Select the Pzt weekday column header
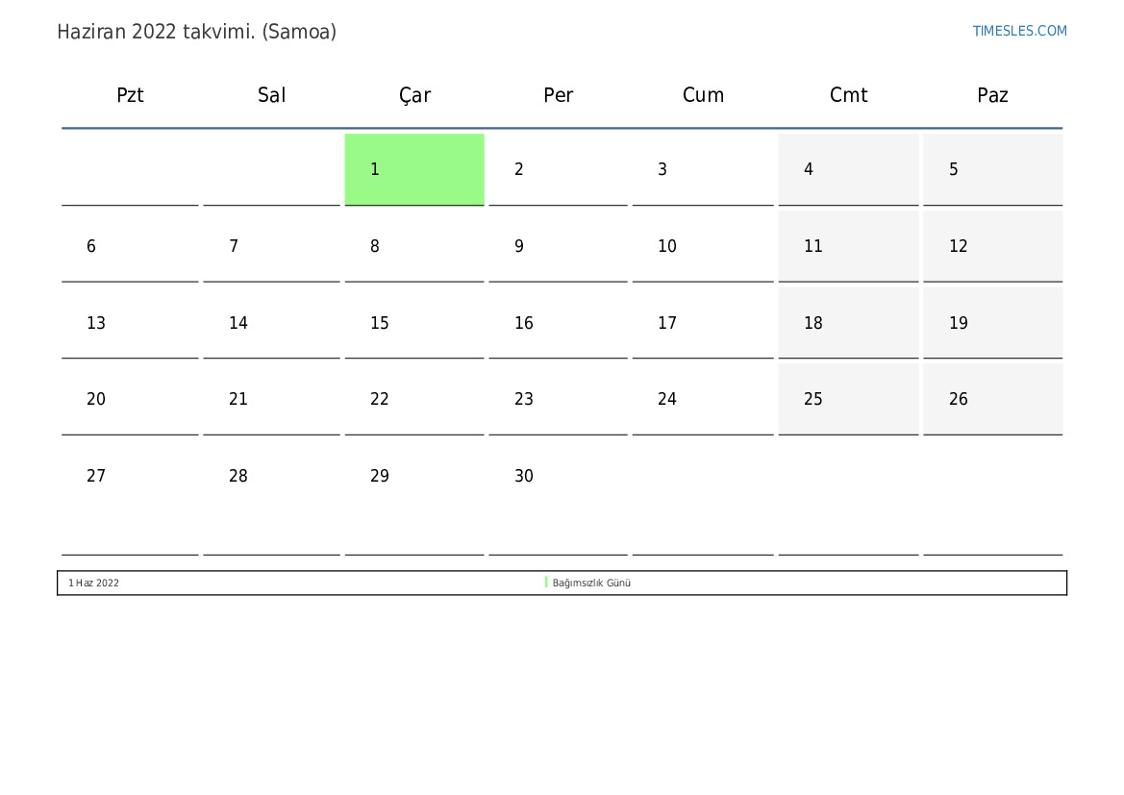1124x795 pixels. pyautogui.click(x=130, y=95)
